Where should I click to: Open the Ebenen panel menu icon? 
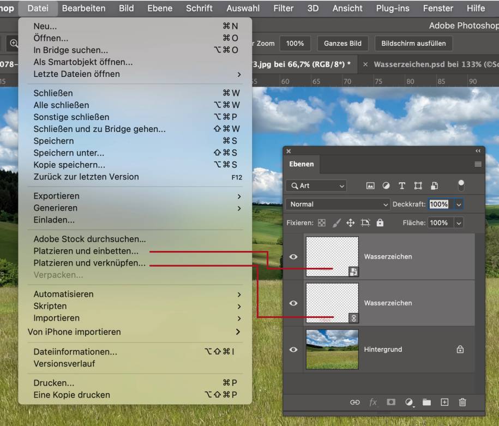tap(478, 164)
